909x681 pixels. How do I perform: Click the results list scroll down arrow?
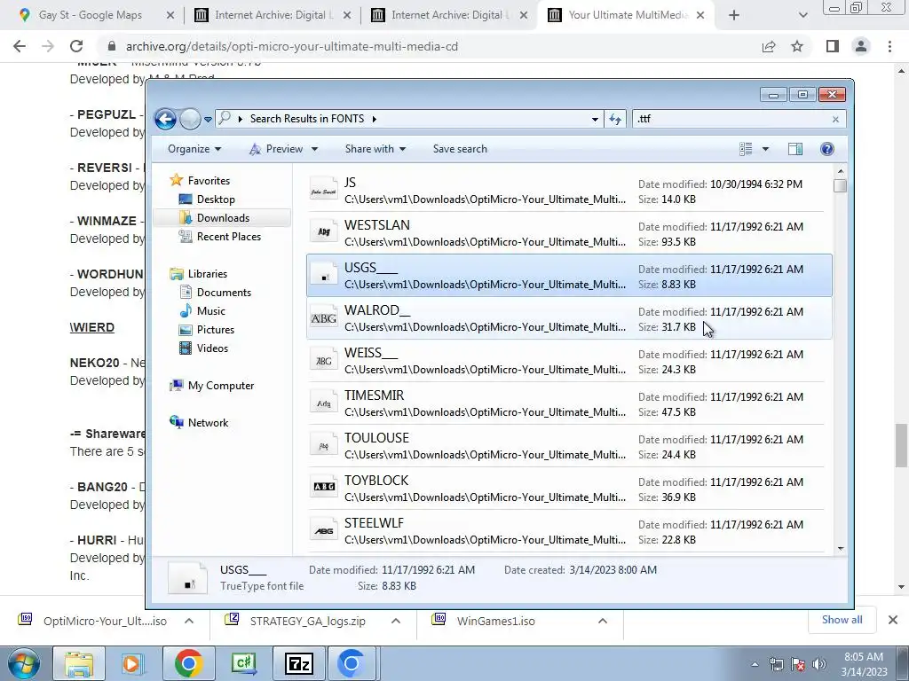(x=841, y=548)
